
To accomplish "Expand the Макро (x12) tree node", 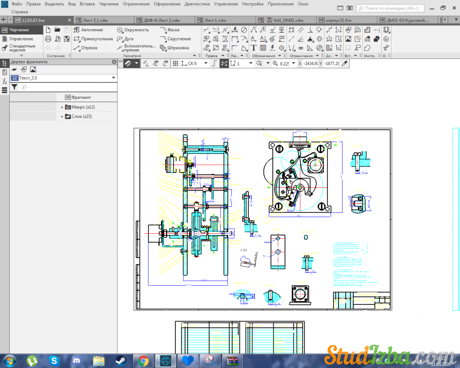I will (62, 107).
